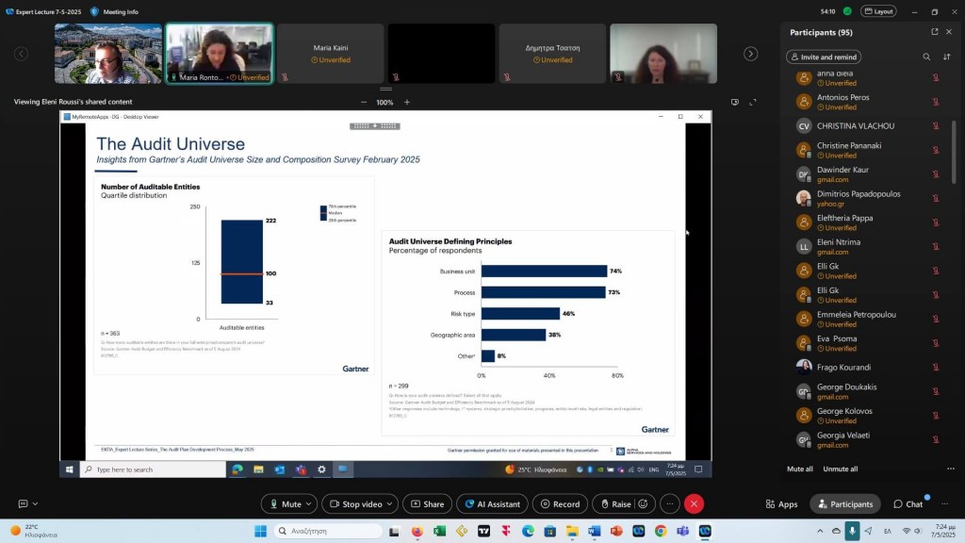Open PowerPoint from the taskbar
Screen dimensions: 965x543
click(616, 532)
